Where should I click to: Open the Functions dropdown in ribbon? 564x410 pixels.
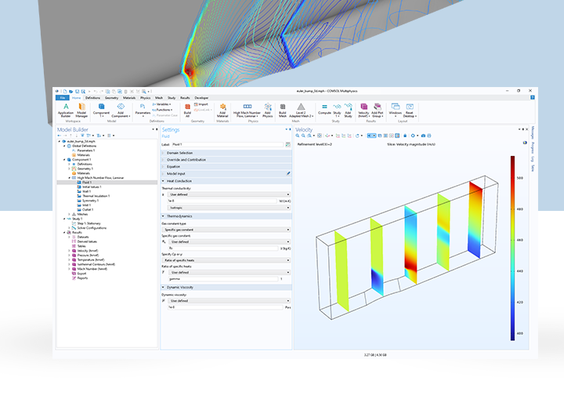(x=162, y=110)
